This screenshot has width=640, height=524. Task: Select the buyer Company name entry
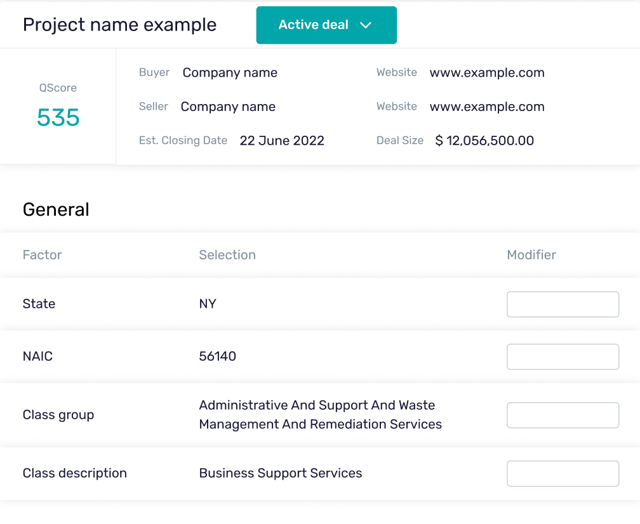(x=229, y=72)
